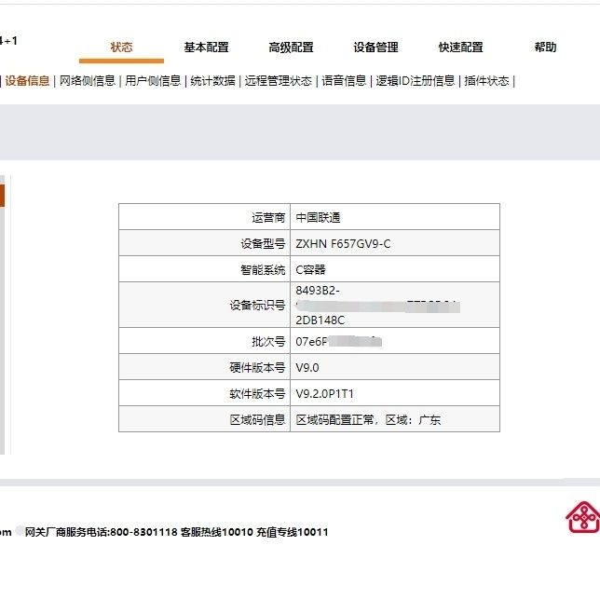Click the hardware version V9.0
The width and height of the screenshot is (600, 600).
pyautogui.click(x=307, y=368)
